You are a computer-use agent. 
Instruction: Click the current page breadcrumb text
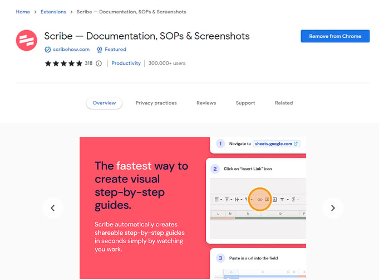click(x=131, y=12)
